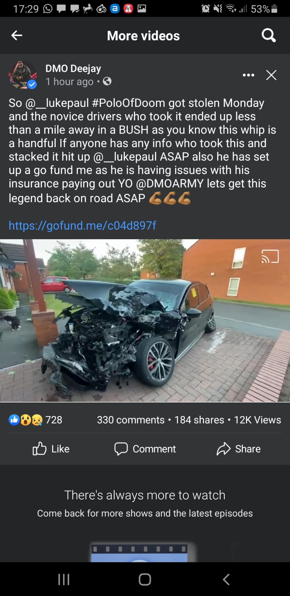Open DMO Deejay page name
Screen dimensions: 290x596
coord(73,68)
